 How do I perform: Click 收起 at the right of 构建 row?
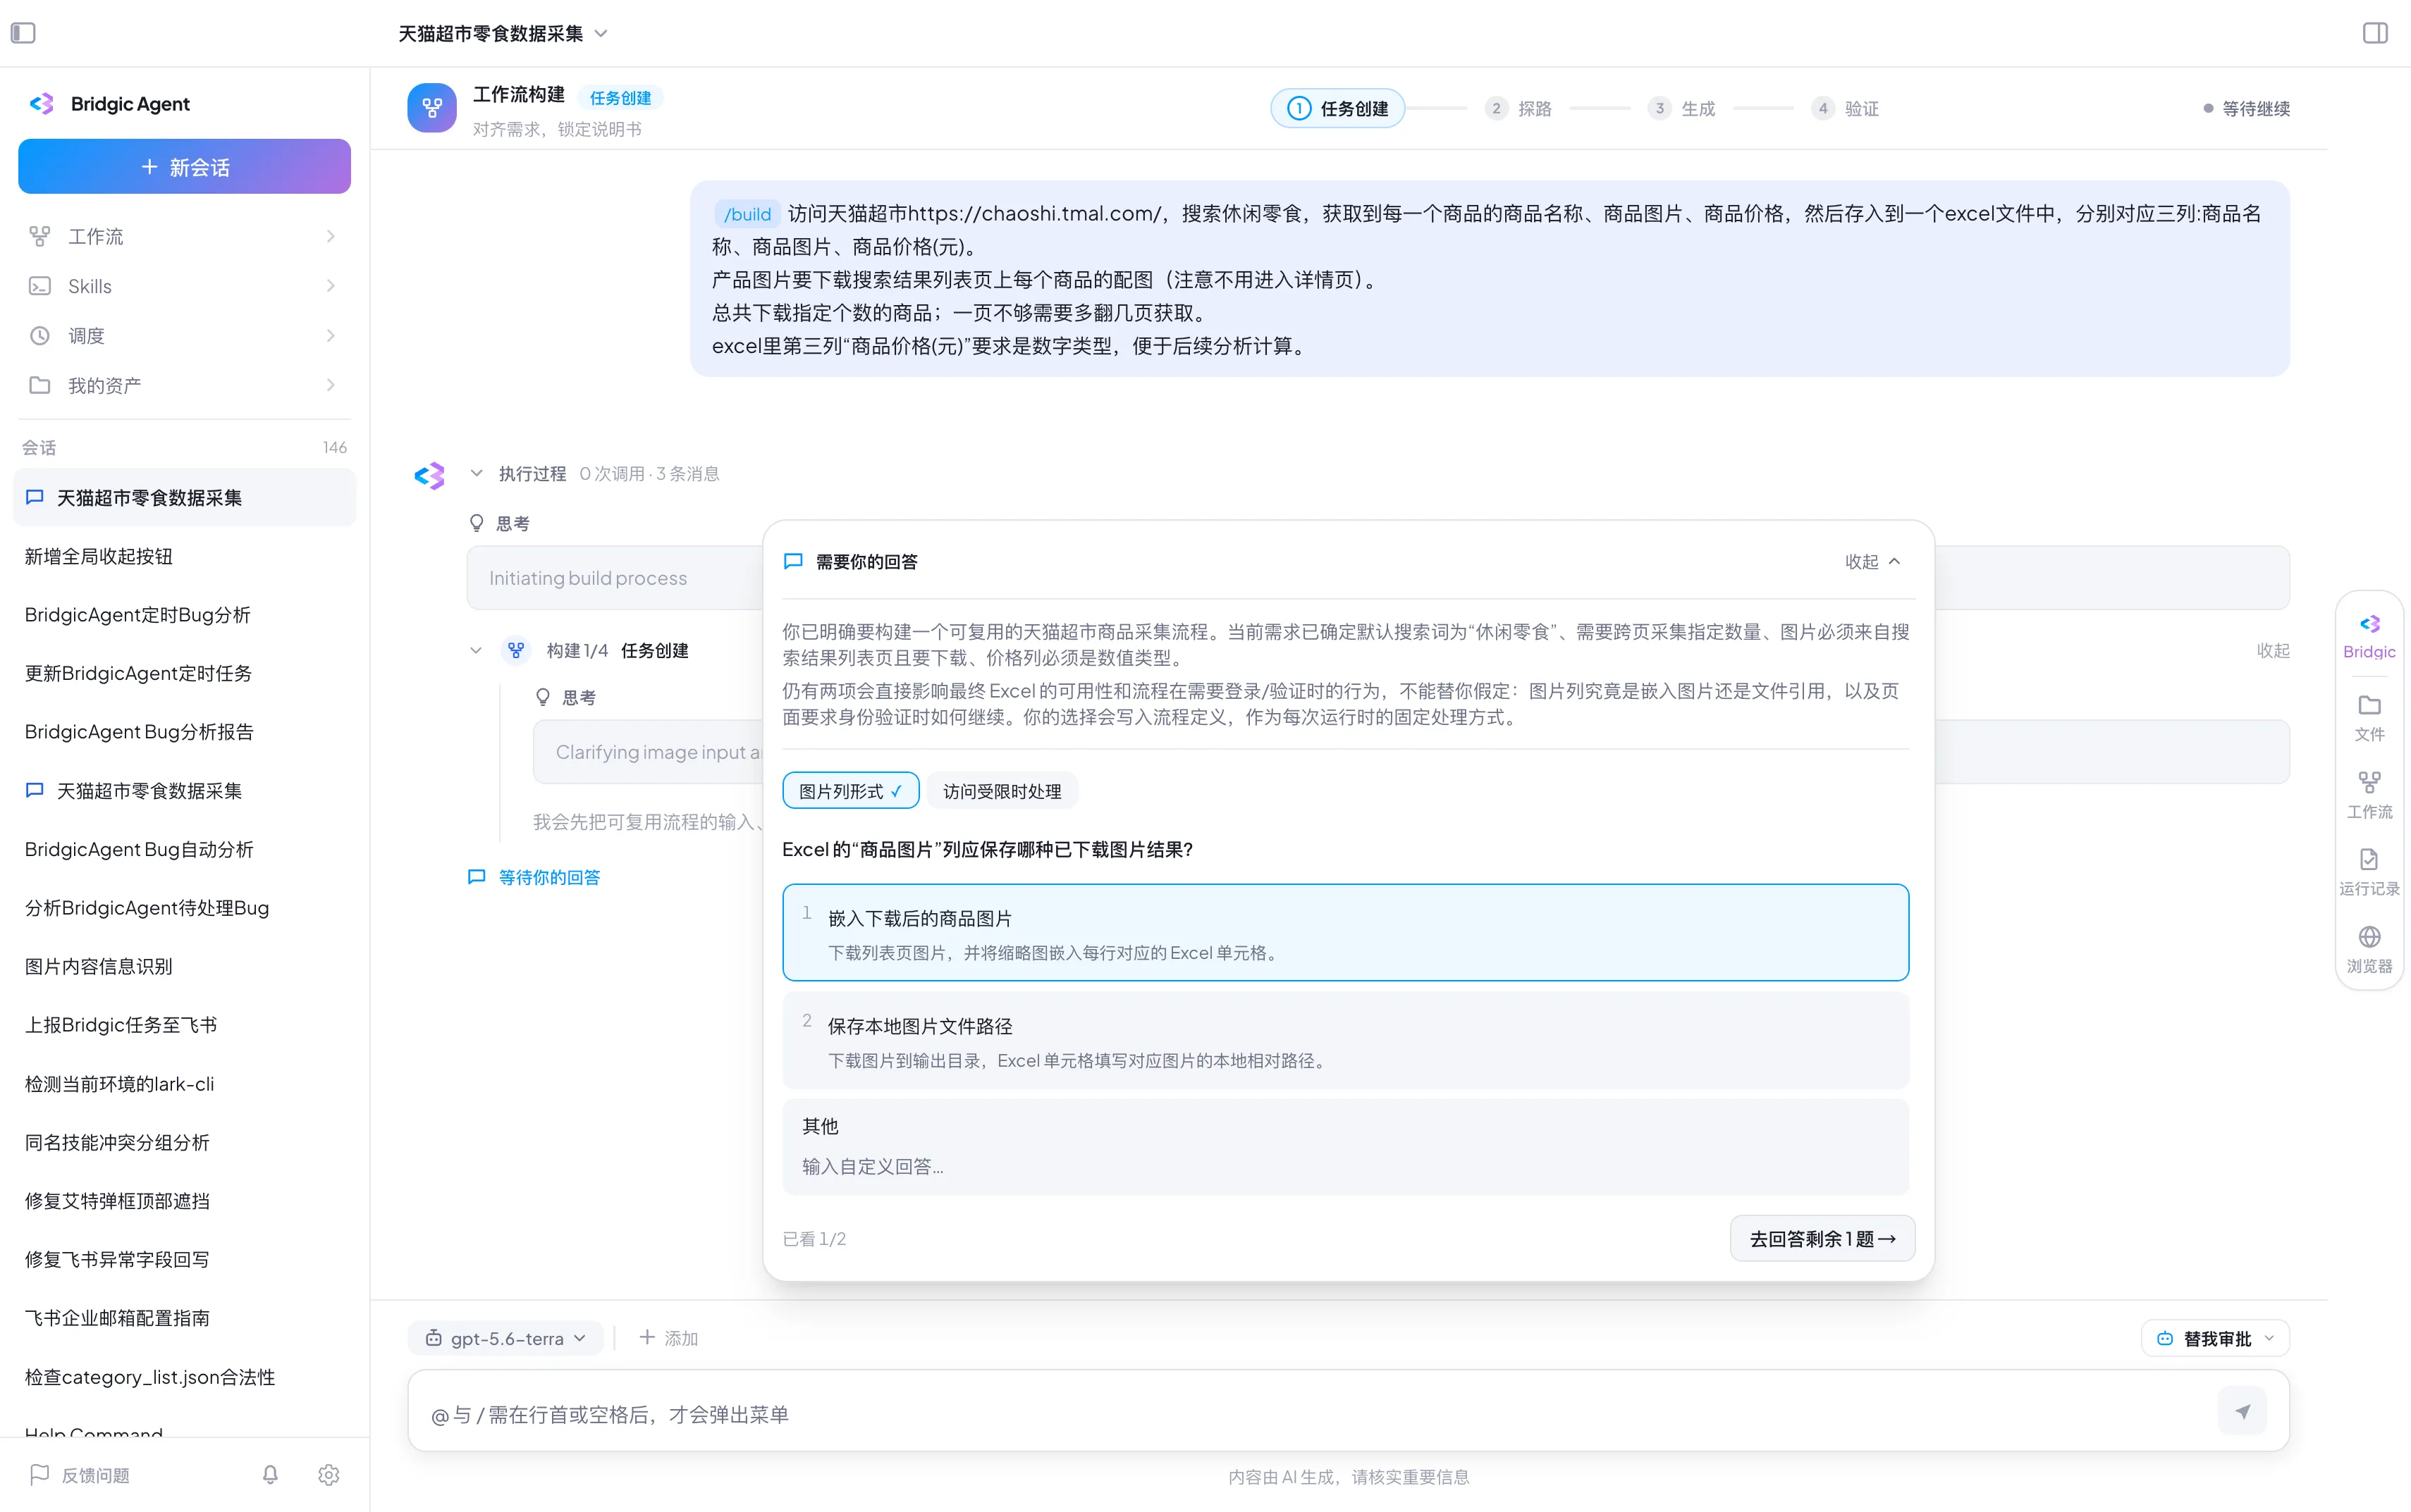(2273, 650)
